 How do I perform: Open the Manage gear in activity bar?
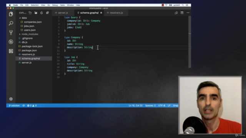[11, 99]
